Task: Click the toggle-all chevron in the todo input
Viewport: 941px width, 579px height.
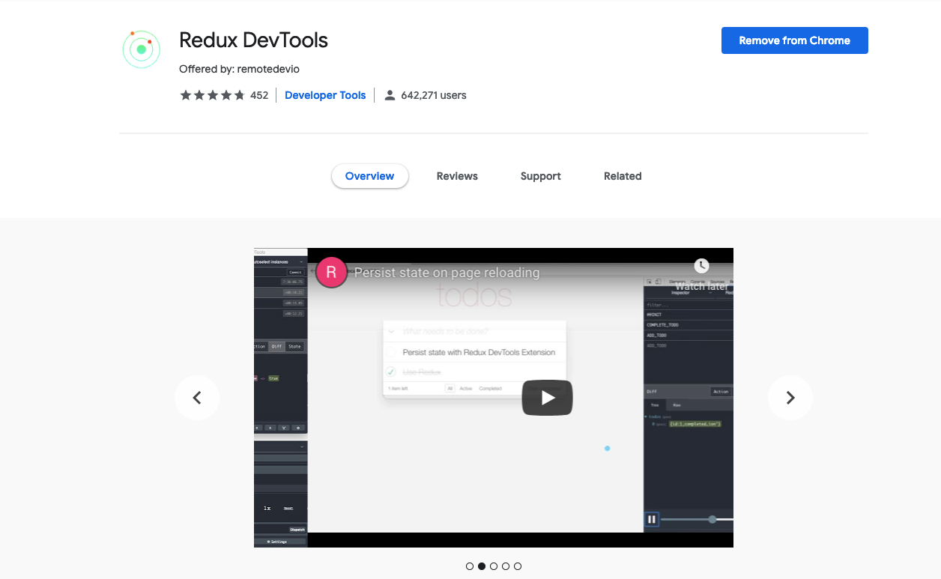Action: pyautogui.click(x=390, y=330)
